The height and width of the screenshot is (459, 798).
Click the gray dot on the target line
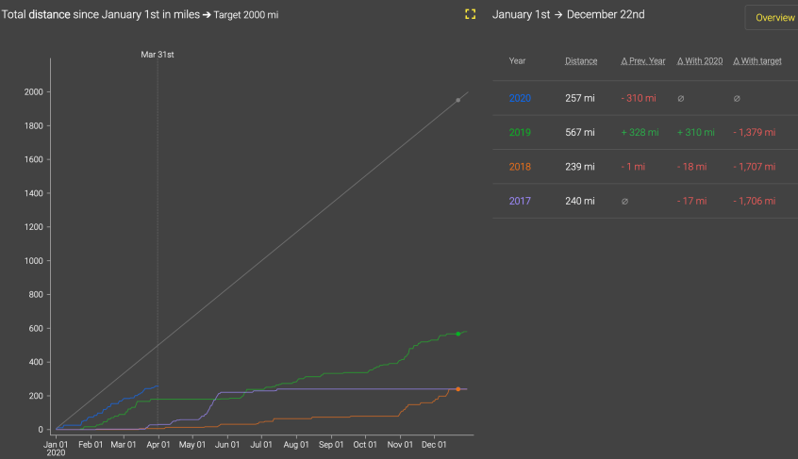(458, 100)
